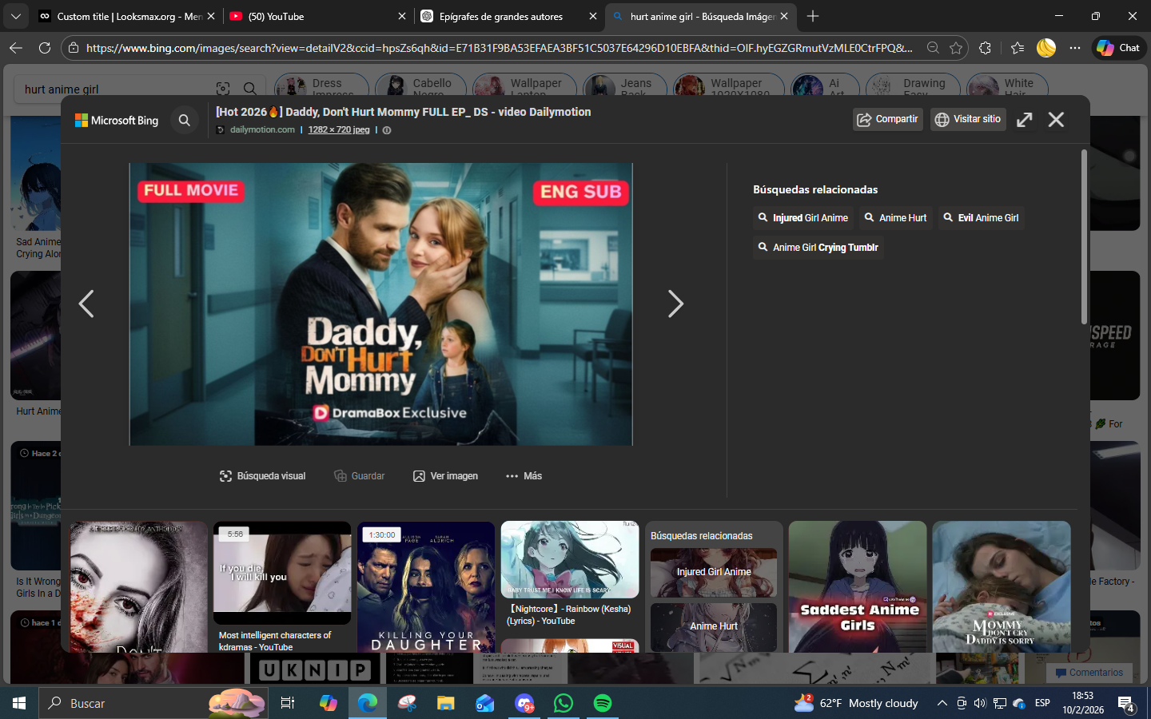Click the Bing search magnifier icon
The width and height of the screenshot is (1151, 719).
(x=185, y=121)
